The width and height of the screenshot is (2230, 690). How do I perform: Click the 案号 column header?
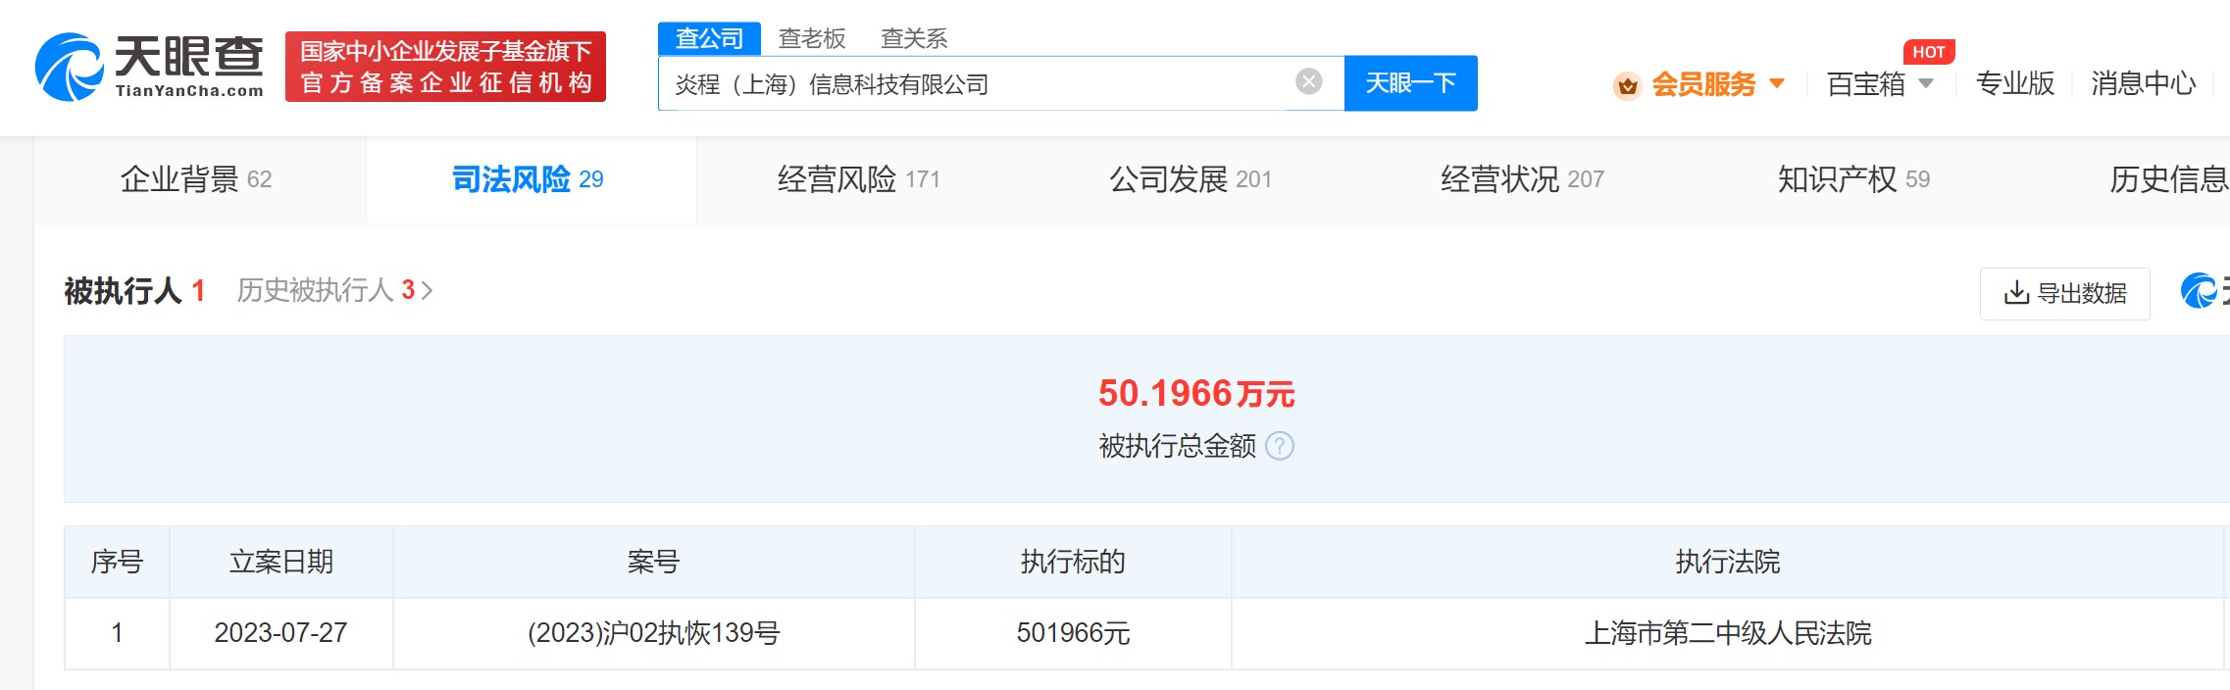653,562
